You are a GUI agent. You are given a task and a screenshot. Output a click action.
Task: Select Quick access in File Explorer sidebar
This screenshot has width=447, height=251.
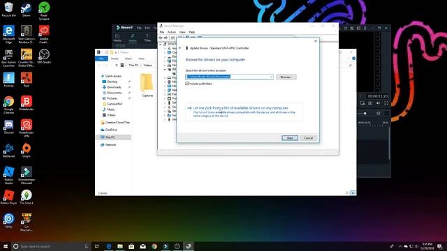point(113,76)
